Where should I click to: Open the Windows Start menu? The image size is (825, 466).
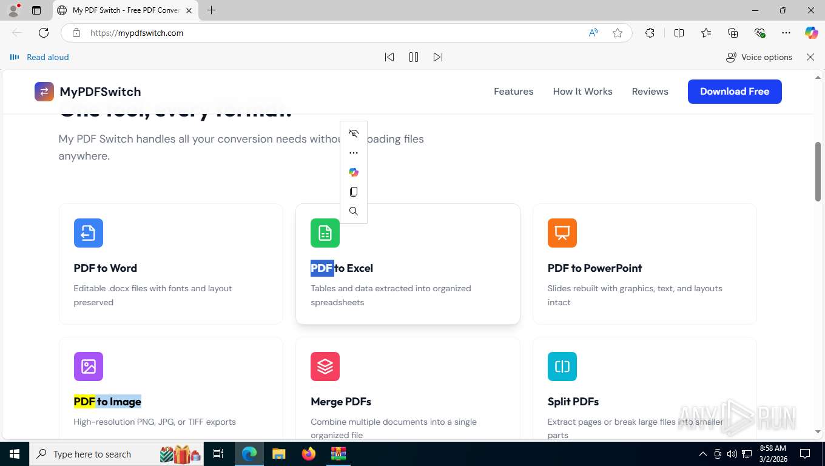[x=14, y=454]
